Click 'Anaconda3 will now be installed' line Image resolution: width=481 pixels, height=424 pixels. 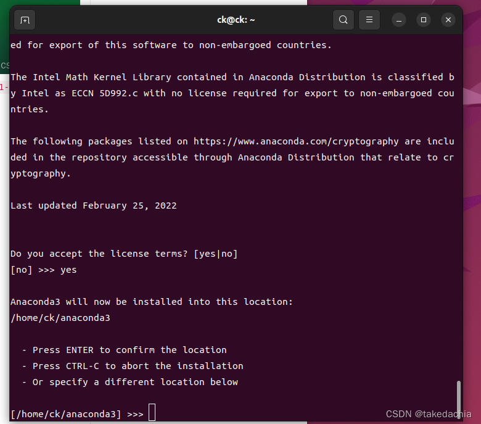[x=152, y=302]
